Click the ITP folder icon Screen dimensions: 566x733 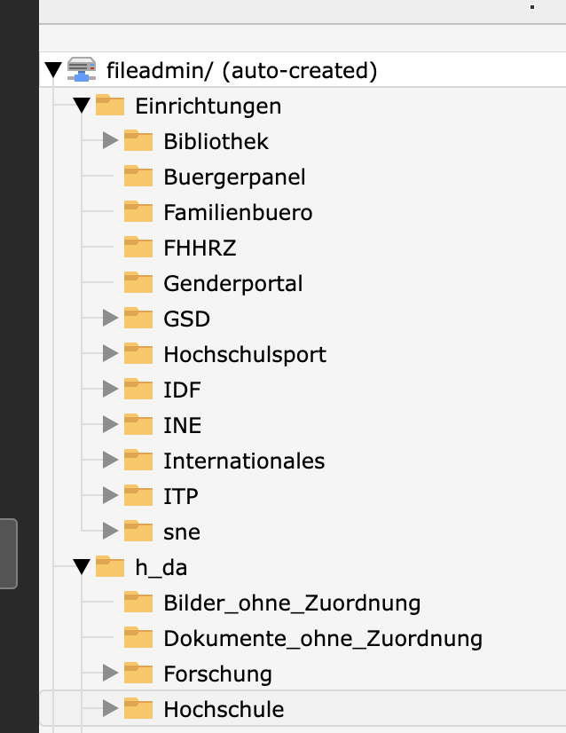tap(138, 495)
